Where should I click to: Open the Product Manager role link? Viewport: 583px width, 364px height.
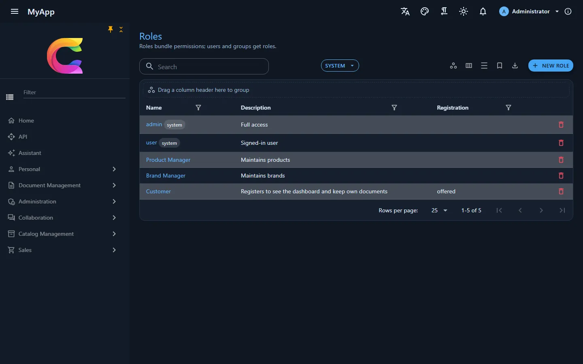pos(168,160)
